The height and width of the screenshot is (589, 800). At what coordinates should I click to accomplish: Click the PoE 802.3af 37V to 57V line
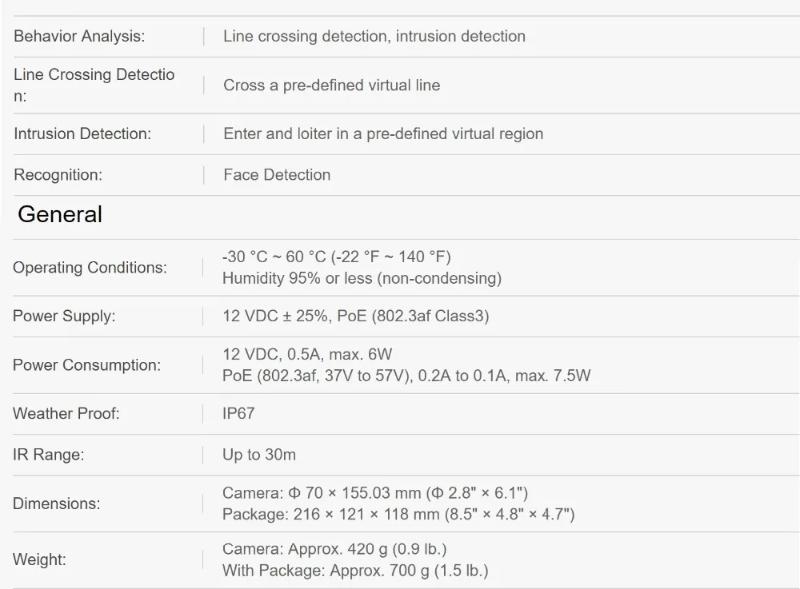click(x=406, y=375)
